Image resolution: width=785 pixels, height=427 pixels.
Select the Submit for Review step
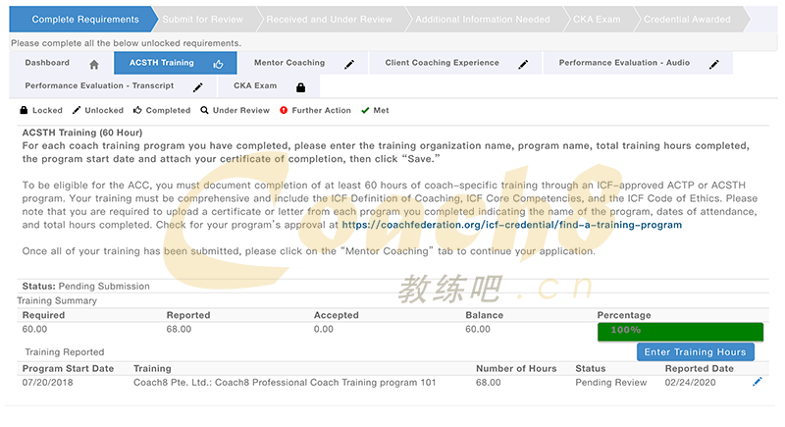point(205,20)
